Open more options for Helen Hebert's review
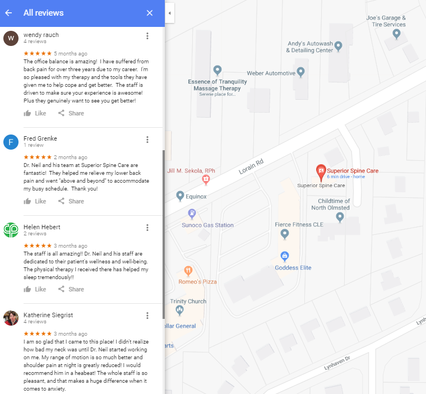426x394 pixels. tap(147, 228)
